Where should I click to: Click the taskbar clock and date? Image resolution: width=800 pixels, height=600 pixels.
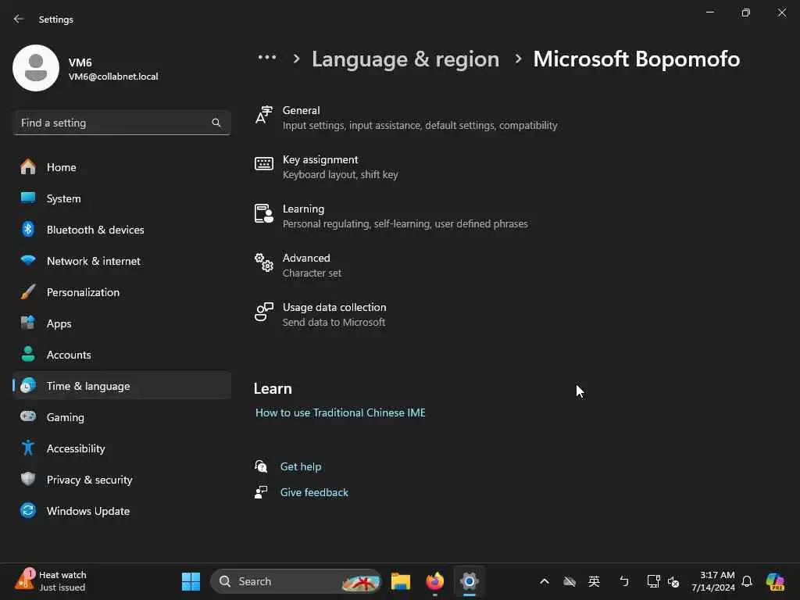(x=712, y=581)
